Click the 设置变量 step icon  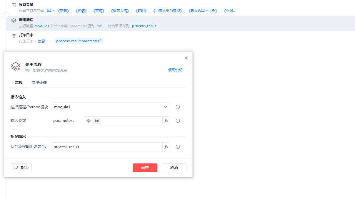tap(14, 5)
